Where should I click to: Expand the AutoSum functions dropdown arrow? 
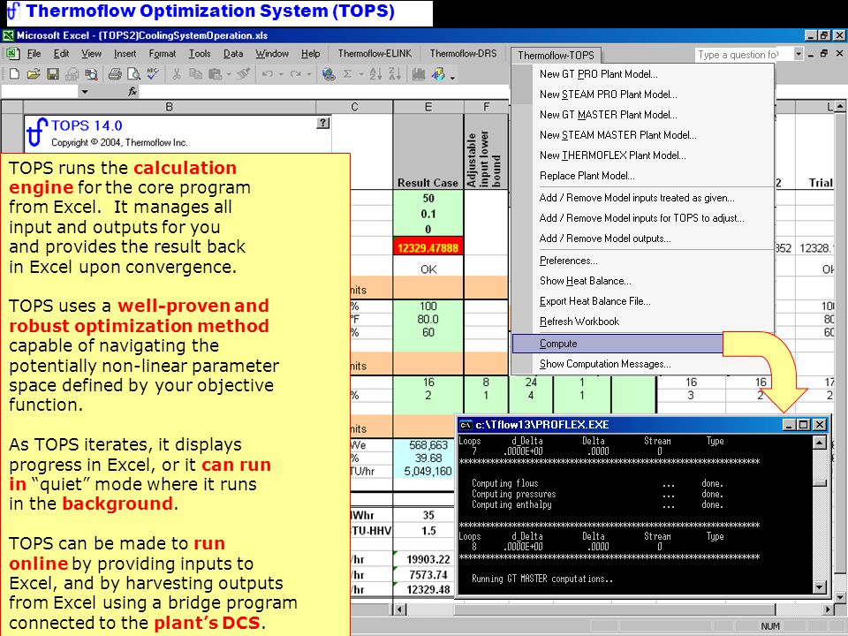click(x=360, y=74)
